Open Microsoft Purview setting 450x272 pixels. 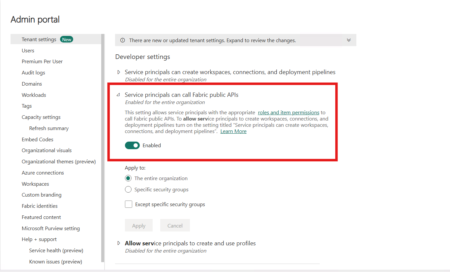[x=51, y=229]
